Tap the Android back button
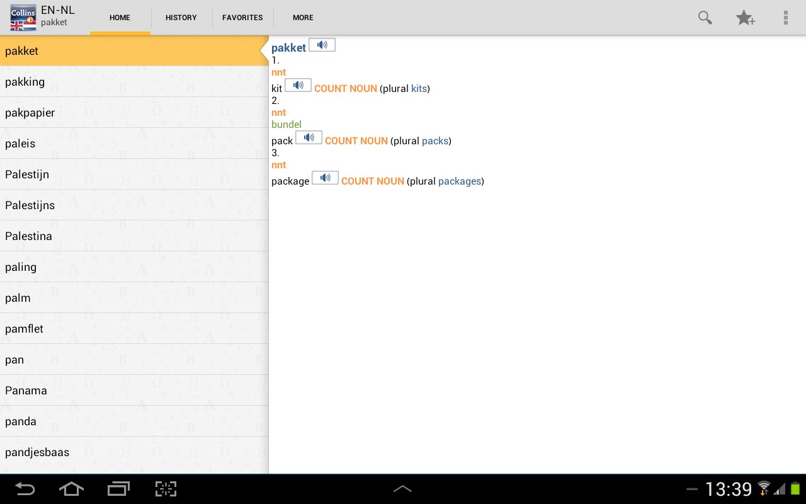This screenshot has width=806, height=504. pos(25,489)
